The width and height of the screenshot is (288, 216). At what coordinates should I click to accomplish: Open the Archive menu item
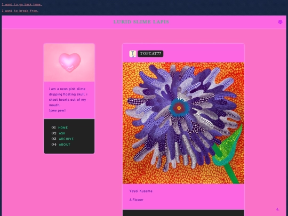pos(66,139)
